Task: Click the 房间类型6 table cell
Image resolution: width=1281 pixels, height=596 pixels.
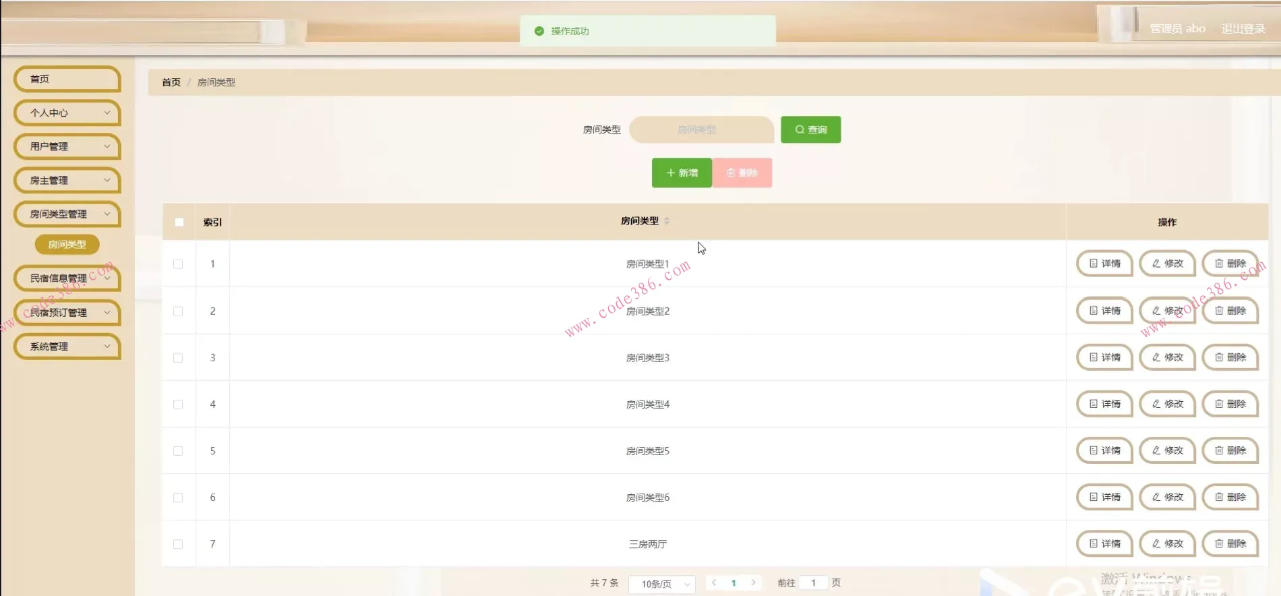Action: [x=647, y=497]
